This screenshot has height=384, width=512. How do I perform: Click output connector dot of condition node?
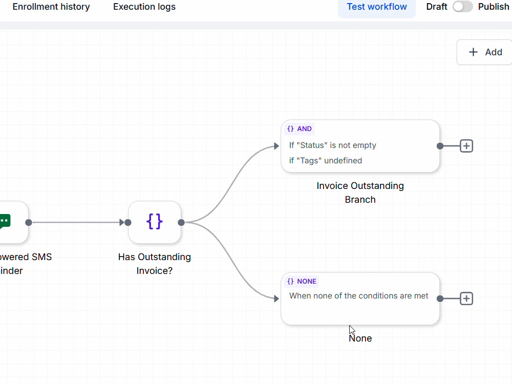pyautogui.click(x=181, y=222)
